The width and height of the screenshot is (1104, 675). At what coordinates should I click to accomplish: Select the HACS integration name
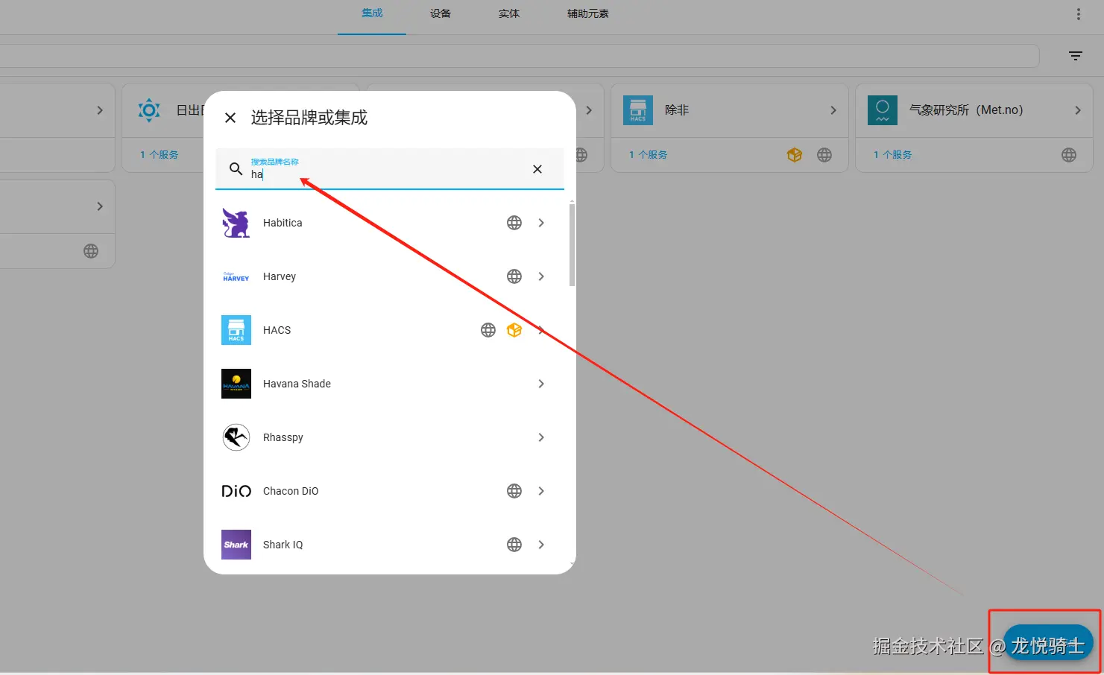[x=277, y=330]
